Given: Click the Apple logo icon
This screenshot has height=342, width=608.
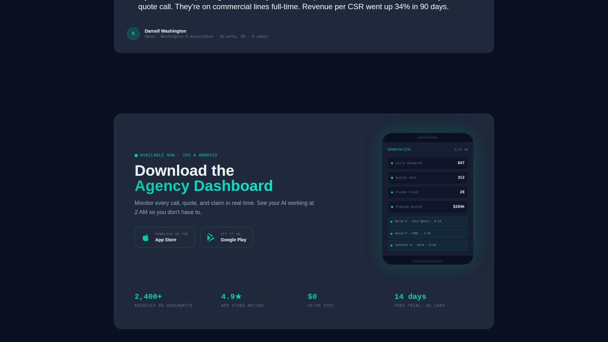Looking at the screenshot, I should pos(146,237).
